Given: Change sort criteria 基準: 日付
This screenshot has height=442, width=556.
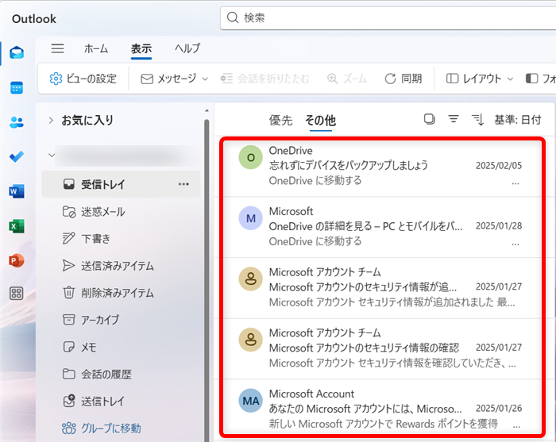Looking at the screenshot, I should click(518, 120).
